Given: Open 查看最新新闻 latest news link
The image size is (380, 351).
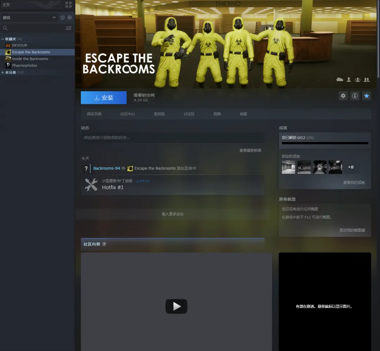Looking at the screenshot, I should pyautogui.click(x=251, y=150).
